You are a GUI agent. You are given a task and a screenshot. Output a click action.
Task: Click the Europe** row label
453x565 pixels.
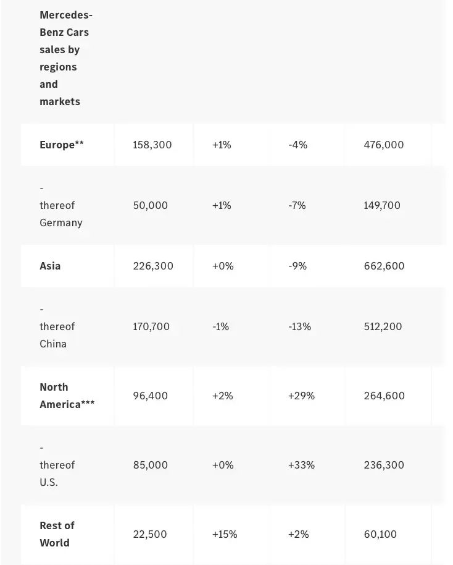(x=62, y=145)
